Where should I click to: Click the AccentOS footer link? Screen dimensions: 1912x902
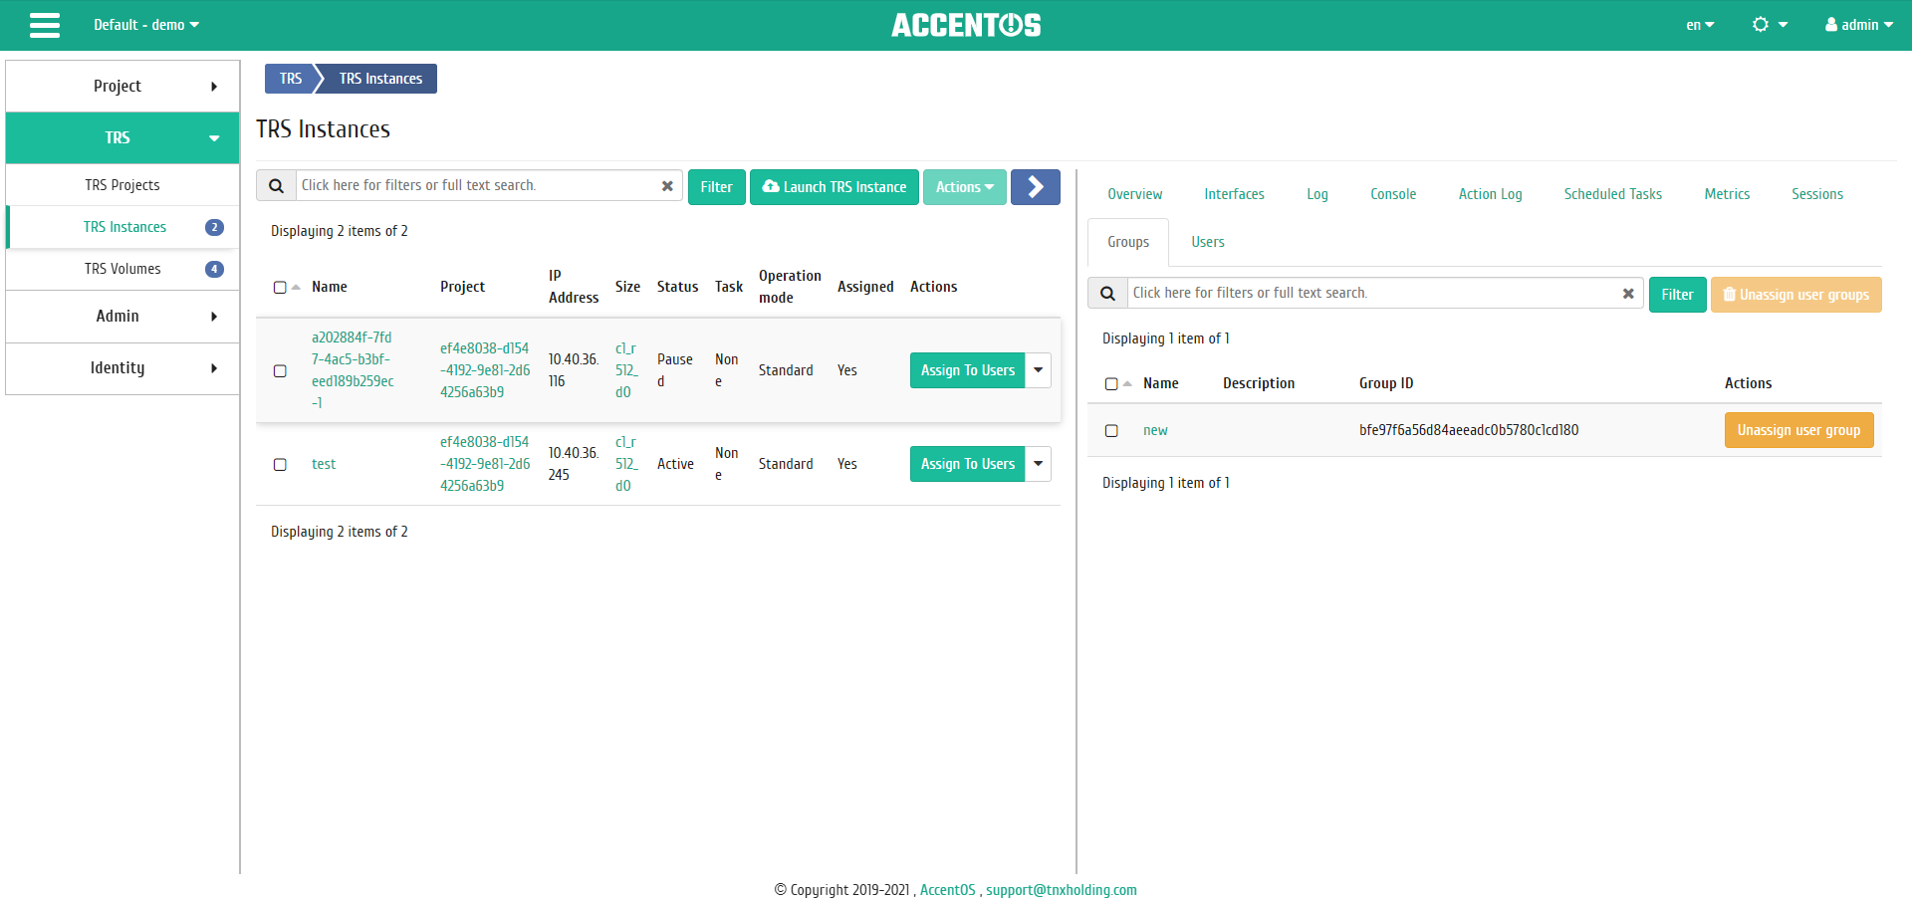pos(947,890)
